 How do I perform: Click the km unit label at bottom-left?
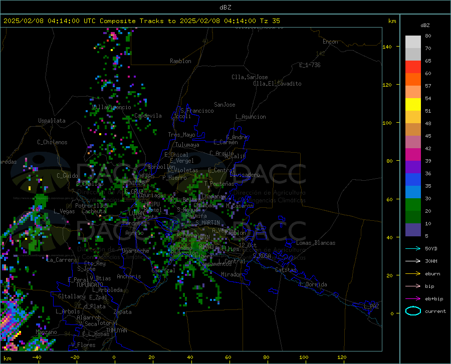(x=8, y=358)
